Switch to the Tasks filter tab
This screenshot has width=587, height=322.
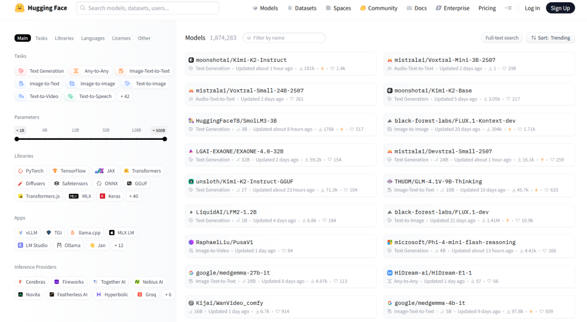click(x=41, y=38)
